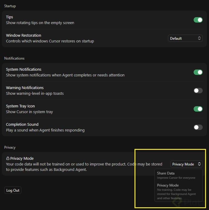Screen dimensions: 209x210
Task: Click the System Tray Icon label
Action: [x=21, y=106]
